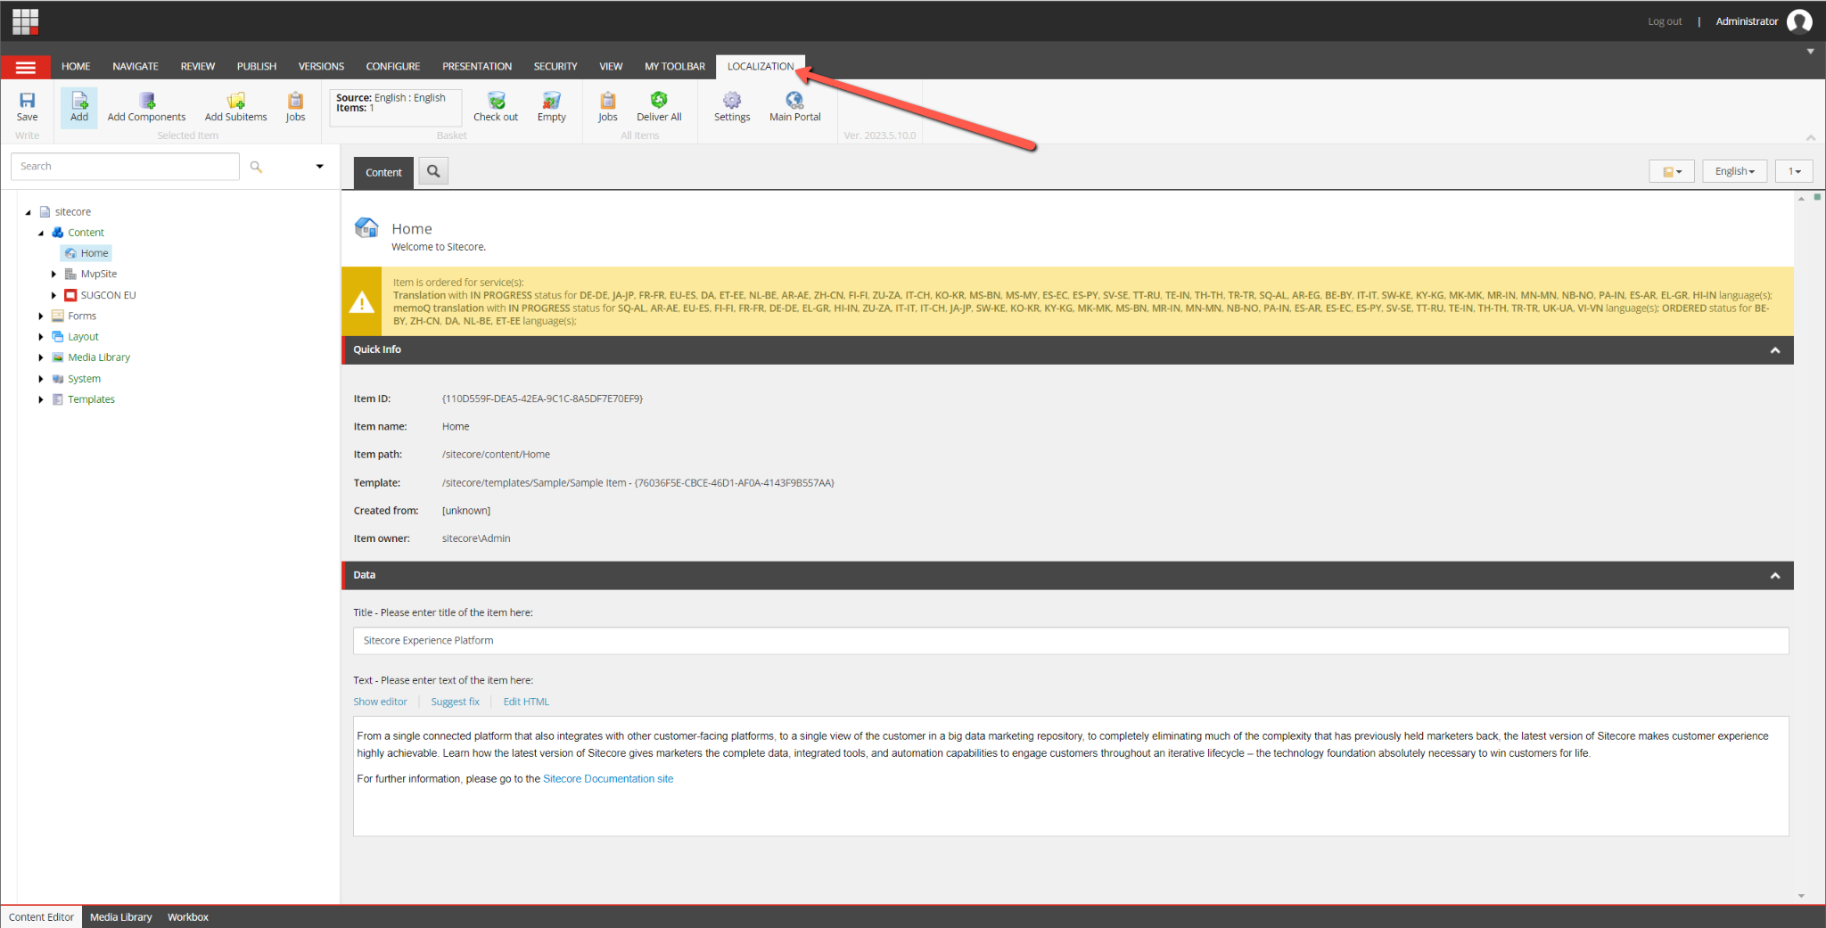Open the Main Portal globe icon
This screenshot has width=1826, height=928.
[x=794, y=100]
